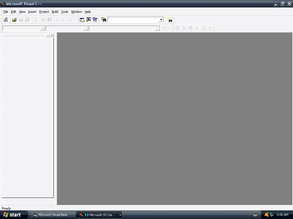Open the Help menu
Screen dimensions: 293x219
coord(88,12)
